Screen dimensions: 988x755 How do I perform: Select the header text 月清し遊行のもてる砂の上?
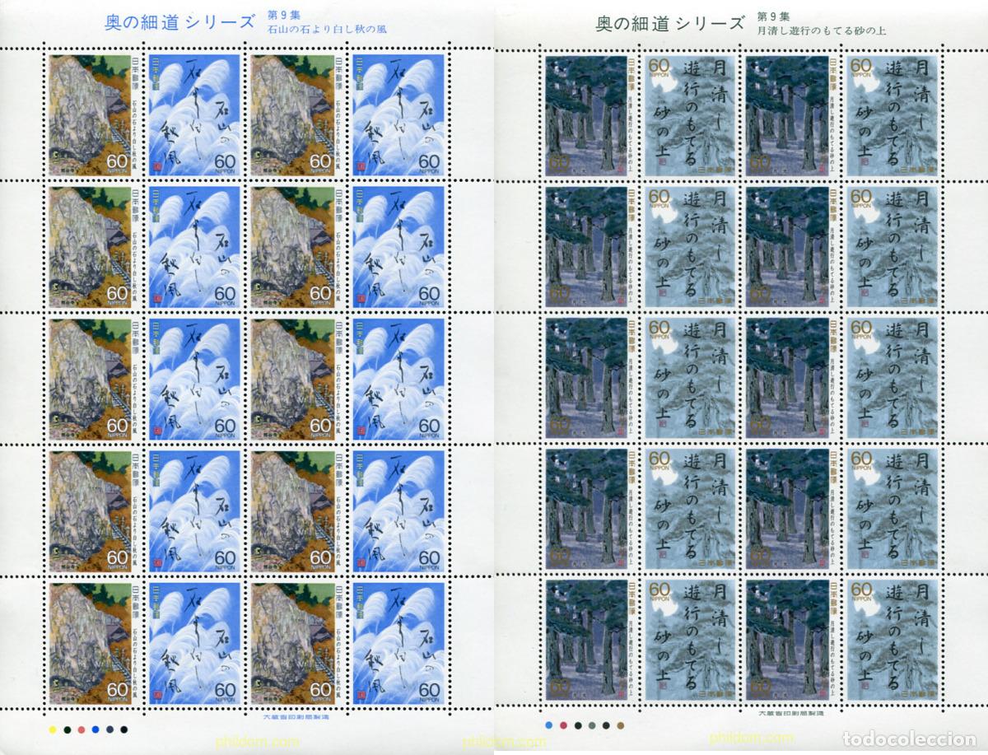(x=823, y=31)
